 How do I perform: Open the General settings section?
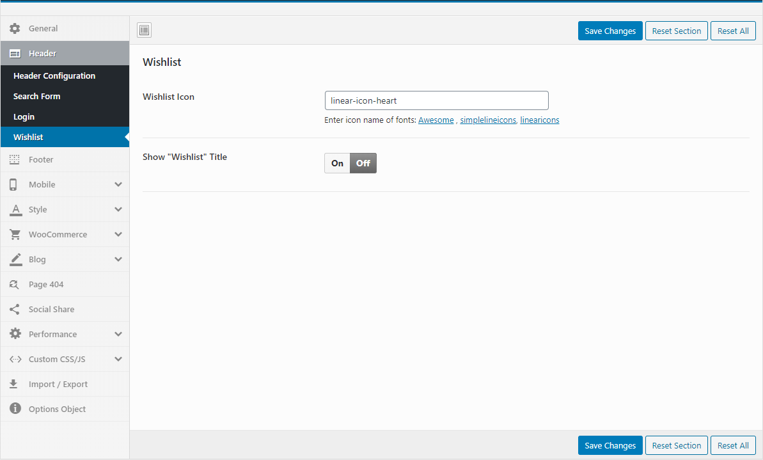(65, 28)
